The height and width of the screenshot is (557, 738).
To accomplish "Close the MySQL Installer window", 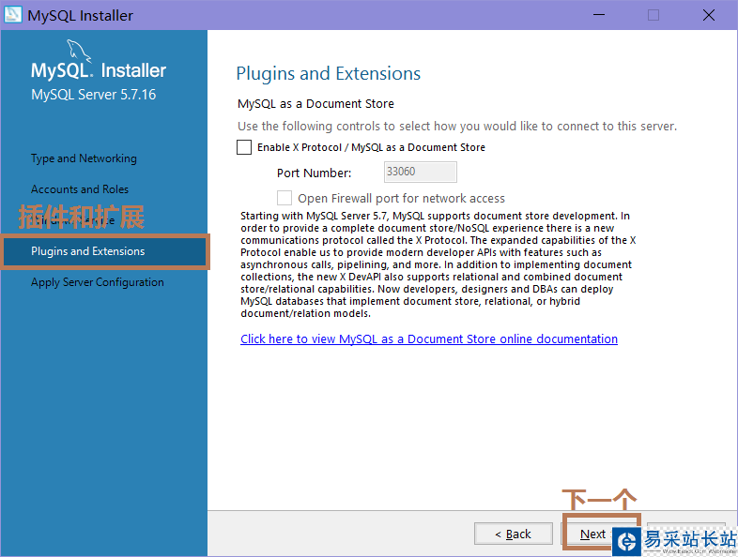I will (x=708, y=15).
